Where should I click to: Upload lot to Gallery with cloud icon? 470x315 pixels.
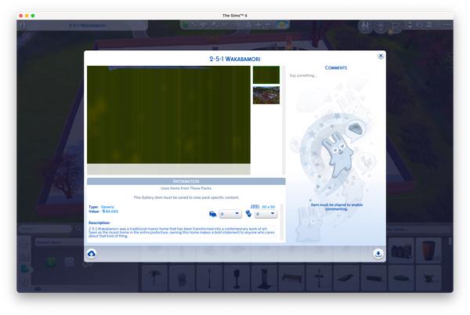92,254
